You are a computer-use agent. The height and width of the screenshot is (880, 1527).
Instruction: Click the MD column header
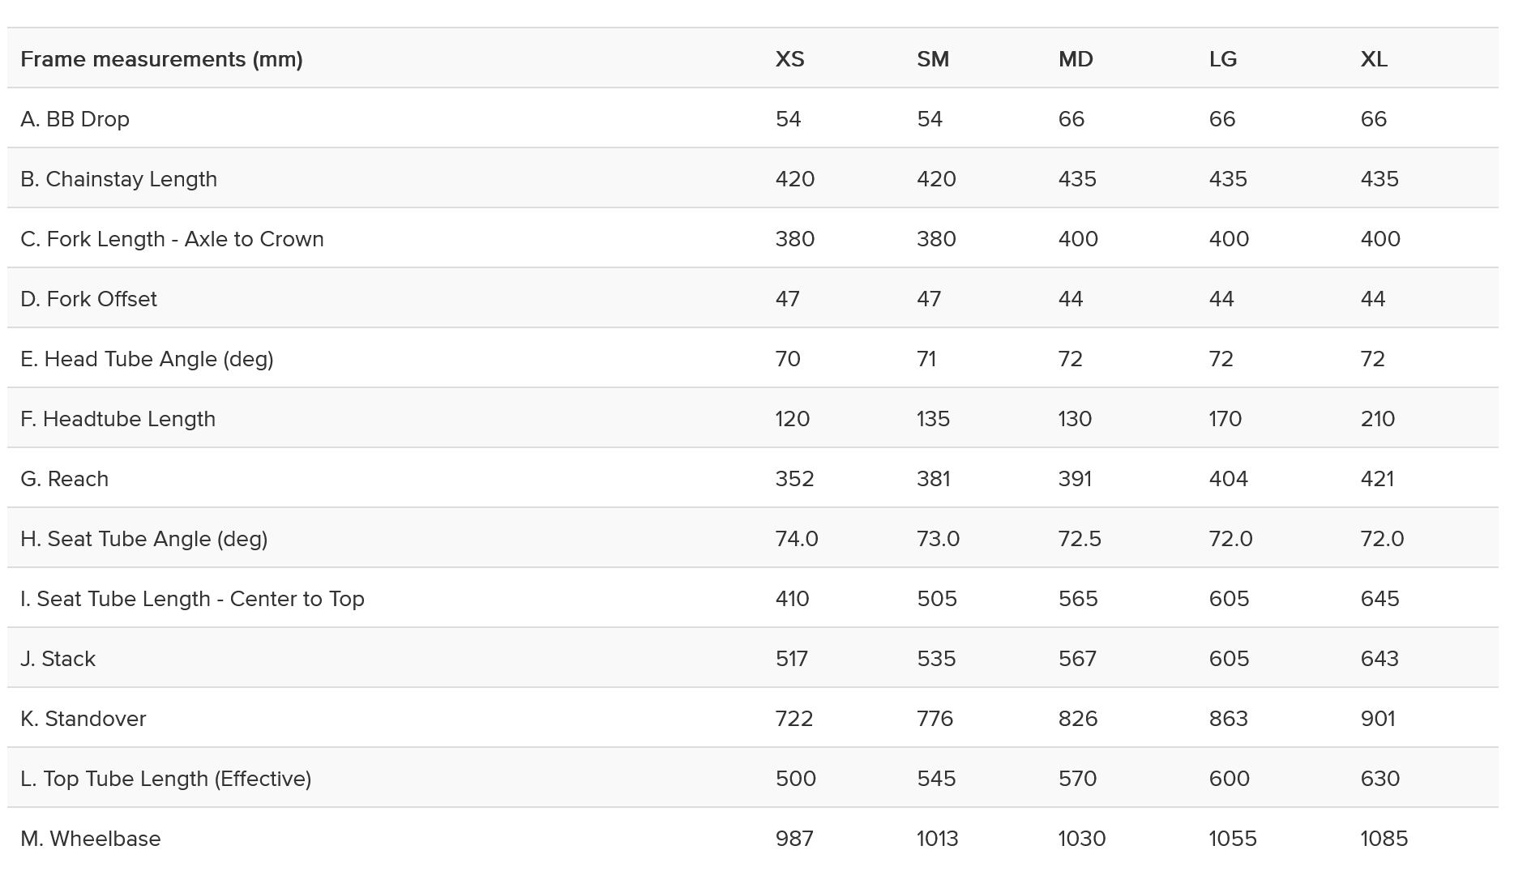(1075, 59)
